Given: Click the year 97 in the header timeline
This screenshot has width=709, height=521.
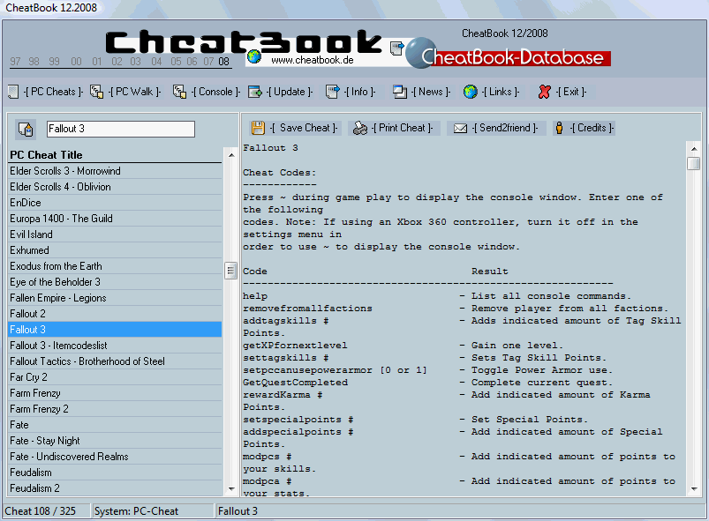Looking at the screenshot, I should (15, 62).
